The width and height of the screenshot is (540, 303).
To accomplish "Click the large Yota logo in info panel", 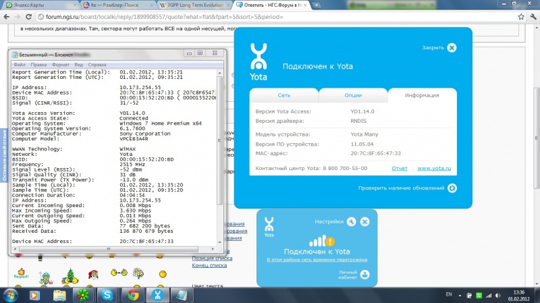I will coord(259,62).
